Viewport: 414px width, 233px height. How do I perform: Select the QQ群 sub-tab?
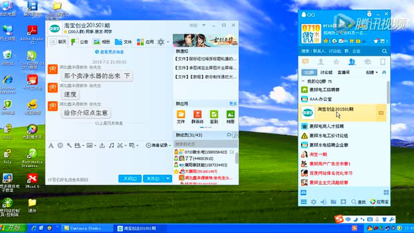coord(309,72)
